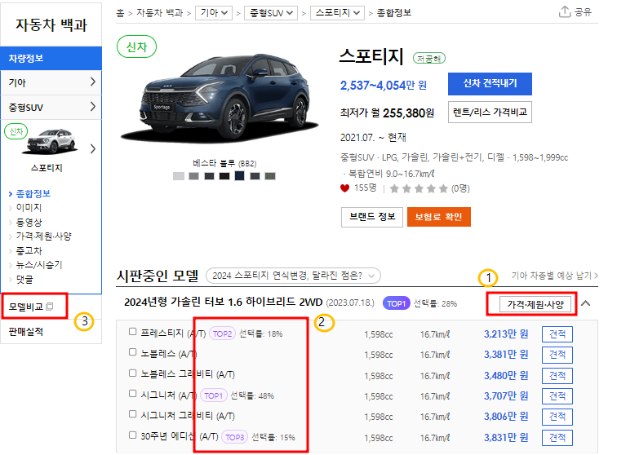Viewport: 617px width, 455px height.
Task: Click 견적 button for 3,480만 원 trim
Action: point(557,376)
